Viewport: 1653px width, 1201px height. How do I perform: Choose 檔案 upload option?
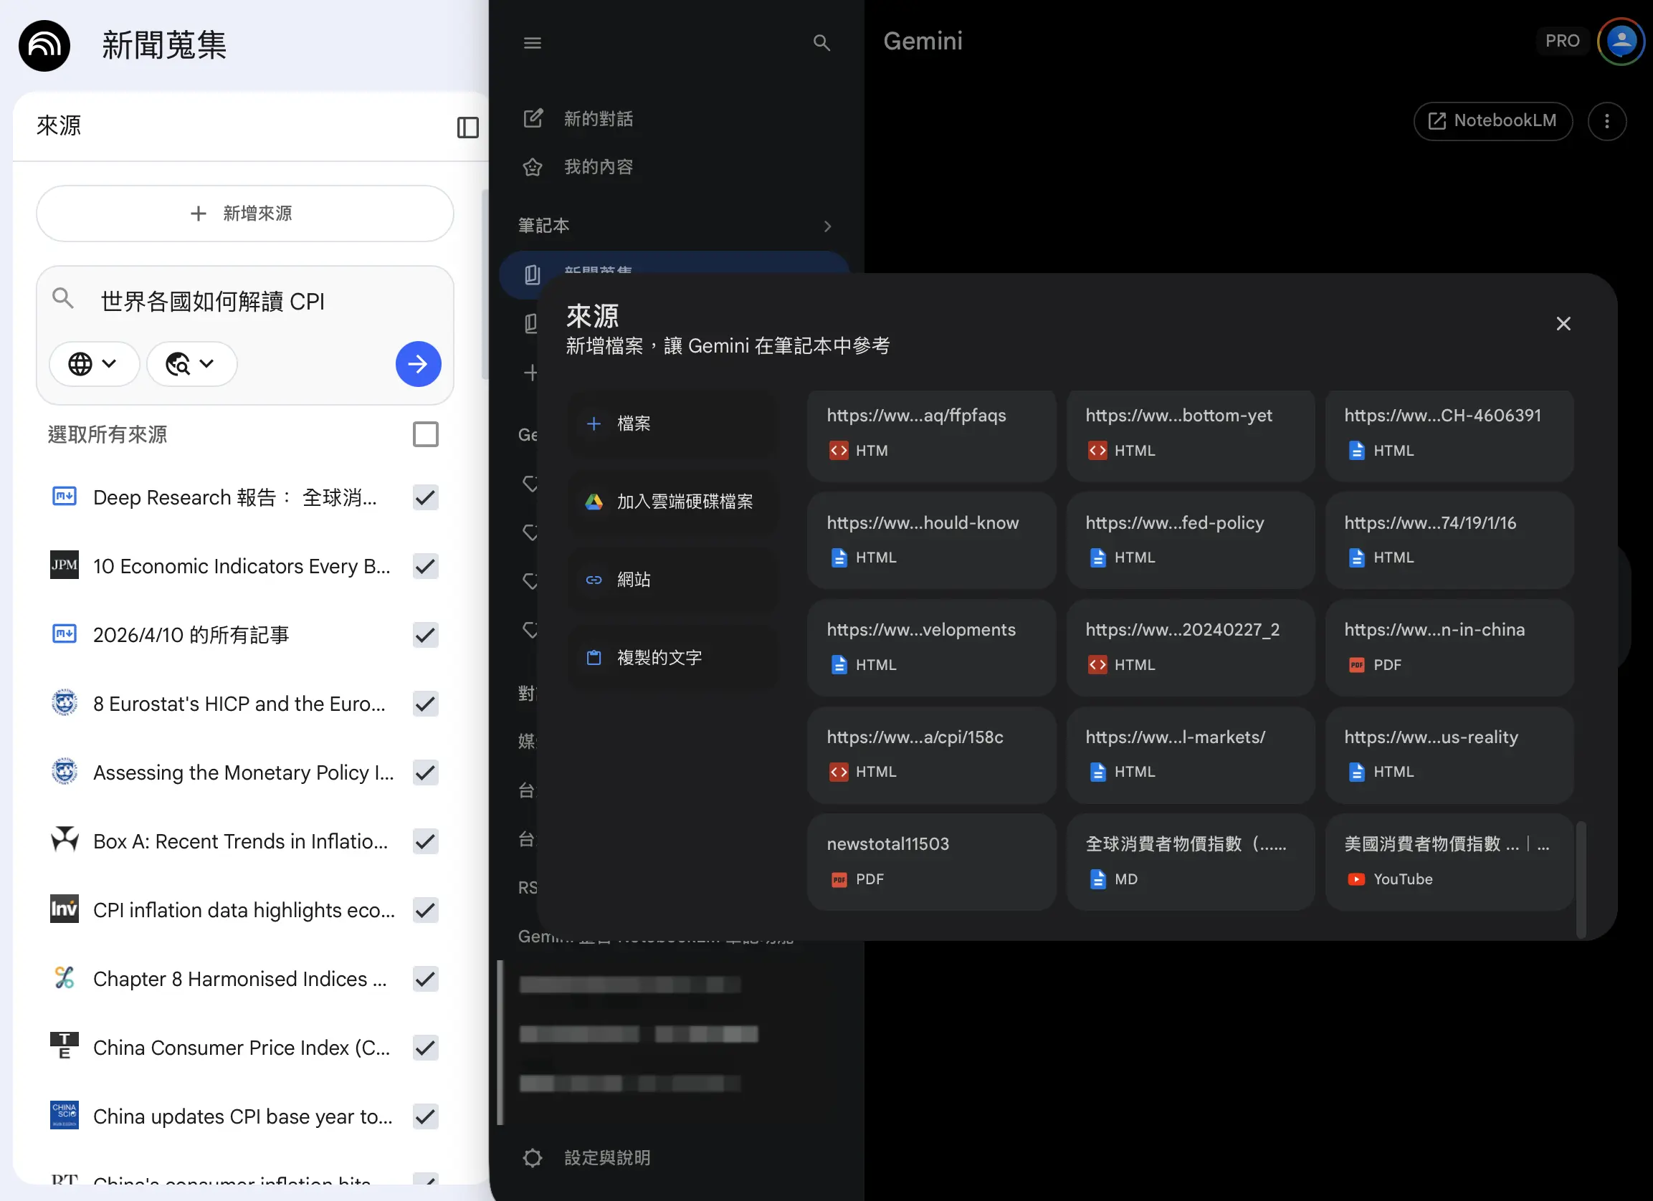tap(671, 424)
